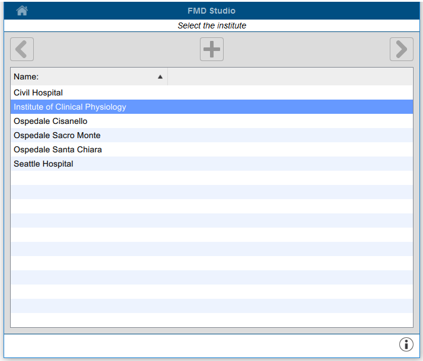This screenshot has width=423, height=361.
Task: Click the Name column header
Action: (x=83, y=76)
